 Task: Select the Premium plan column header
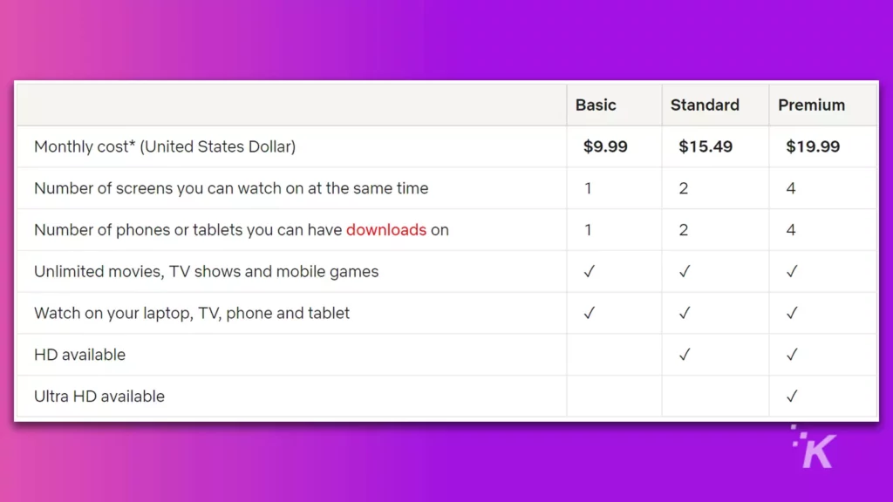pos(812,105)
